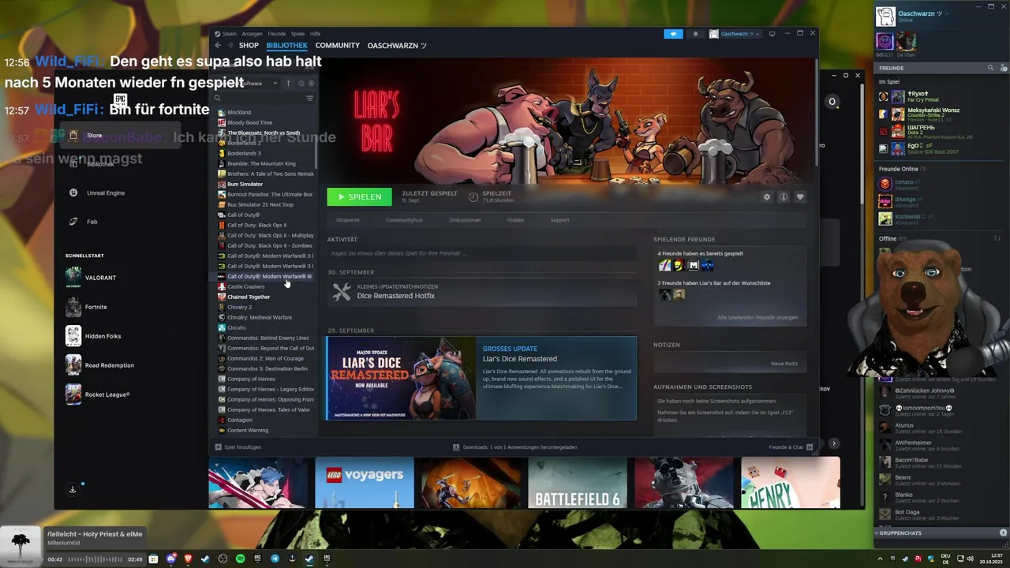Viewport: 1010px width, 568px height.
Task: Add Liar's Bar to favorites heart icon
Action: point(799,197)
